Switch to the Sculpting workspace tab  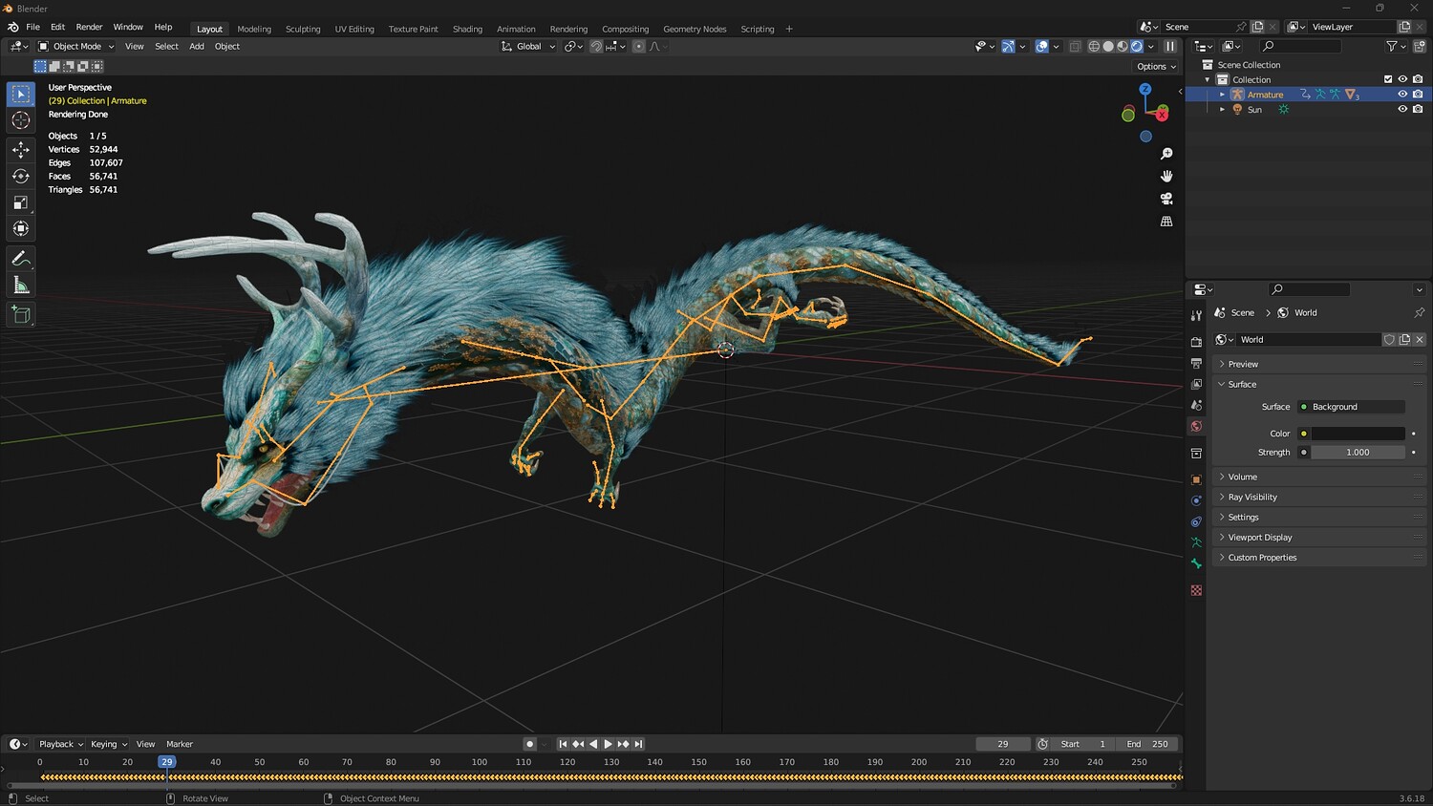(x=303, y=29)
